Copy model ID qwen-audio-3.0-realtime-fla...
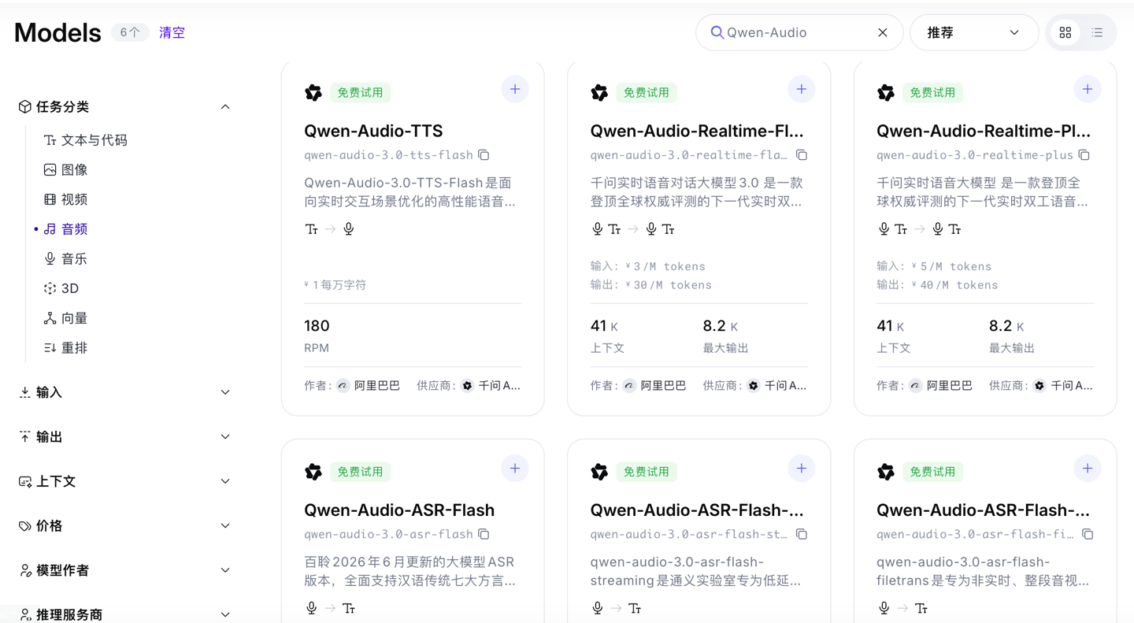Screen dimensions: 1134x623 pos(802,155)
